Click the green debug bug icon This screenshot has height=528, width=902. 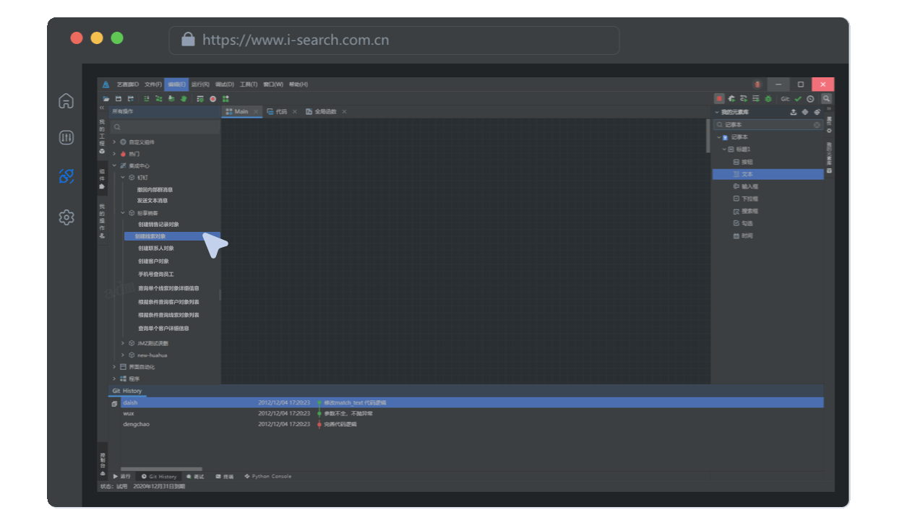tap(768, 99)
